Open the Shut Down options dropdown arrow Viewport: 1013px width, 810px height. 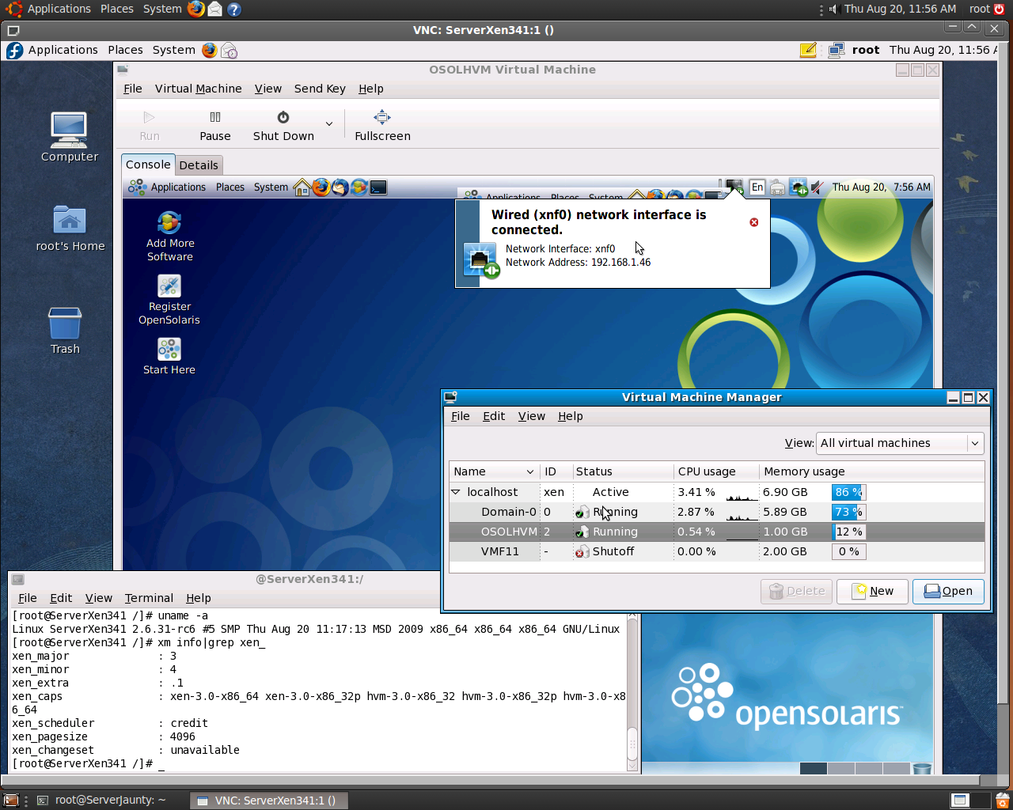[x=329, y=124]
